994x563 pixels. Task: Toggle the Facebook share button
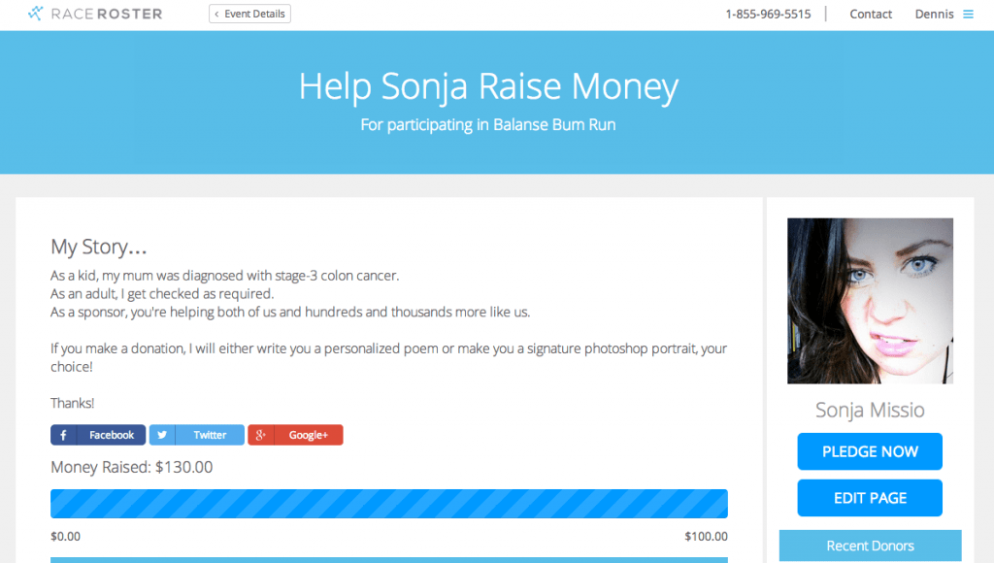(97, 434)
